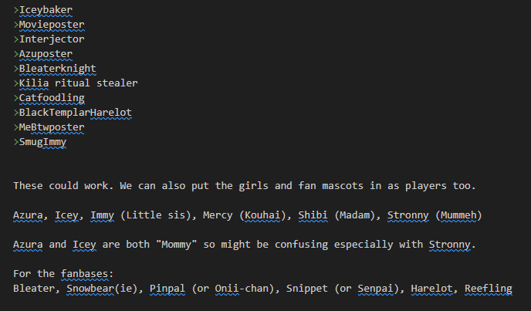The height and width of the screenshot is (311, 531).
Task: Click the word Senpai in parentheses
Action: point(375,289)
